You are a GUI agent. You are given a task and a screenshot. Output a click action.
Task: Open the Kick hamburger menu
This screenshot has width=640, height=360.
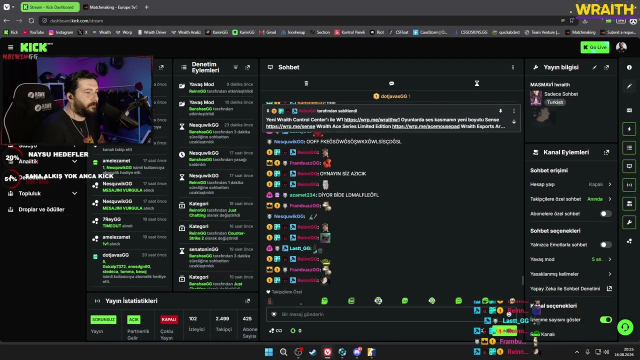[10, 47]
